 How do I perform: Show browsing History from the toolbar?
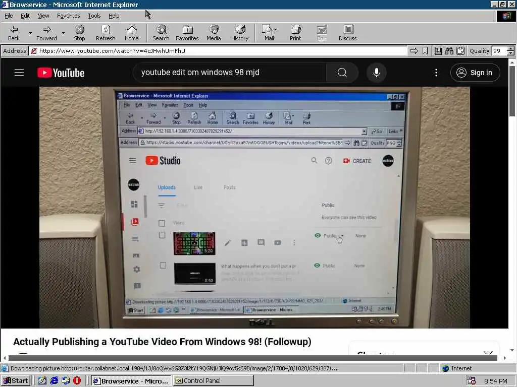(240, 33)
